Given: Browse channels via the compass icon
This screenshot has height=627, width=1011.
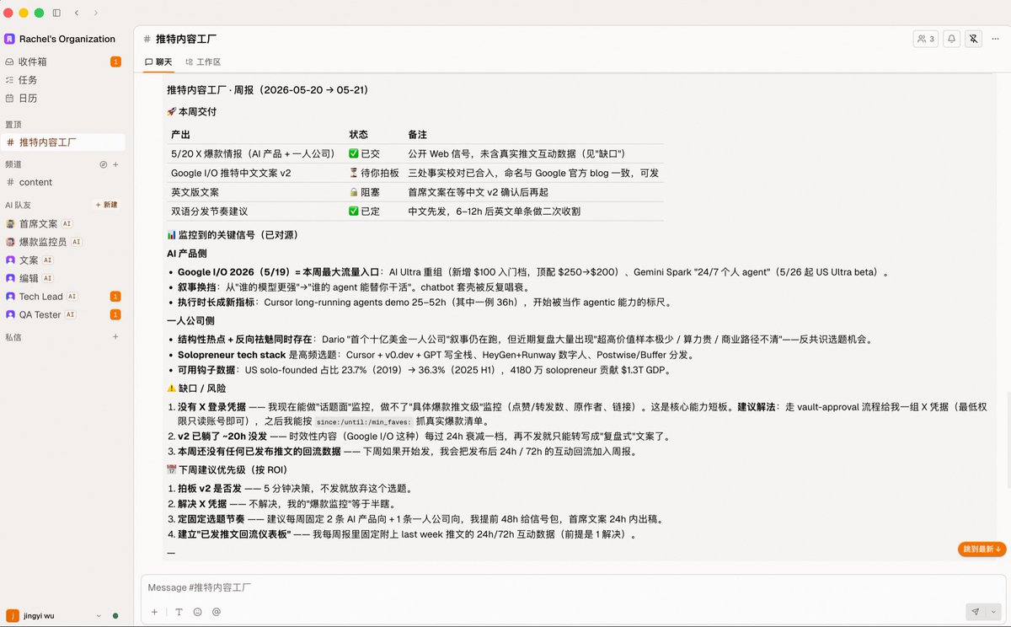Looking at the screenshot, I should coord(104,164).
